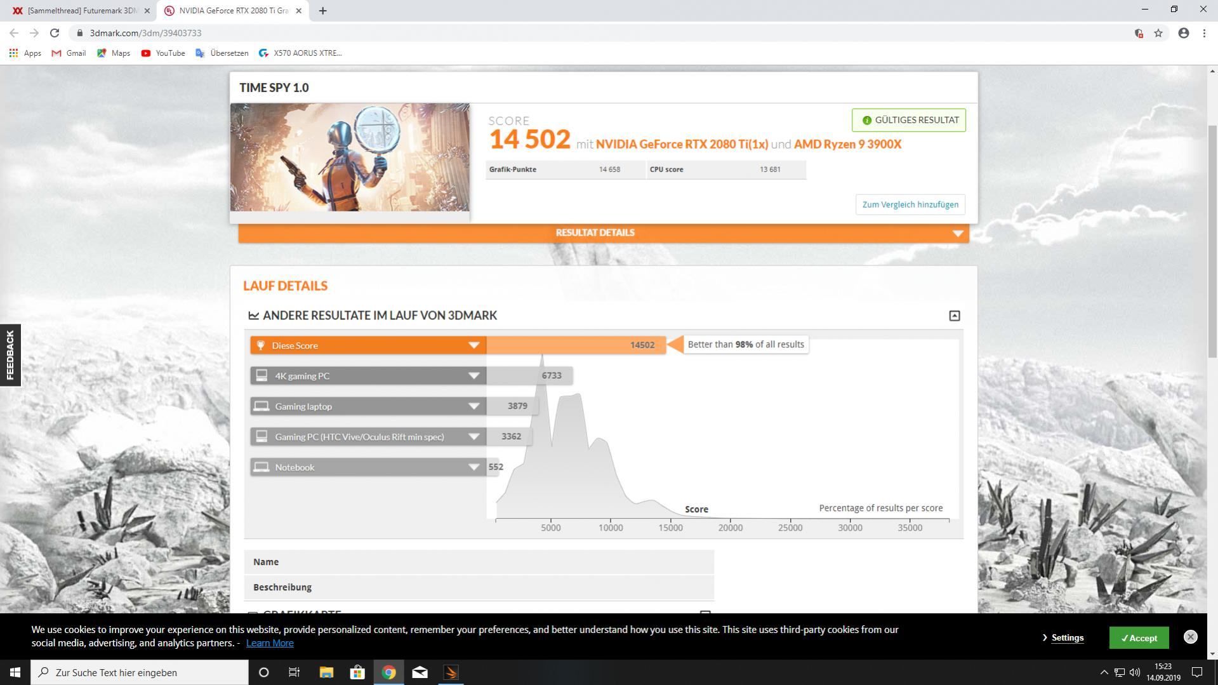Open Microsoft Store from the taskbar
This screenshot has width=1218, height=685.
coord(357,672)
